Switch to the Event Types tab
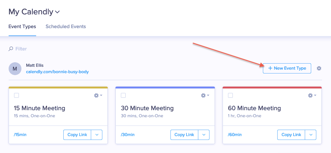The height and width of the screenshot is (153, 331). (x=22, y=27)
